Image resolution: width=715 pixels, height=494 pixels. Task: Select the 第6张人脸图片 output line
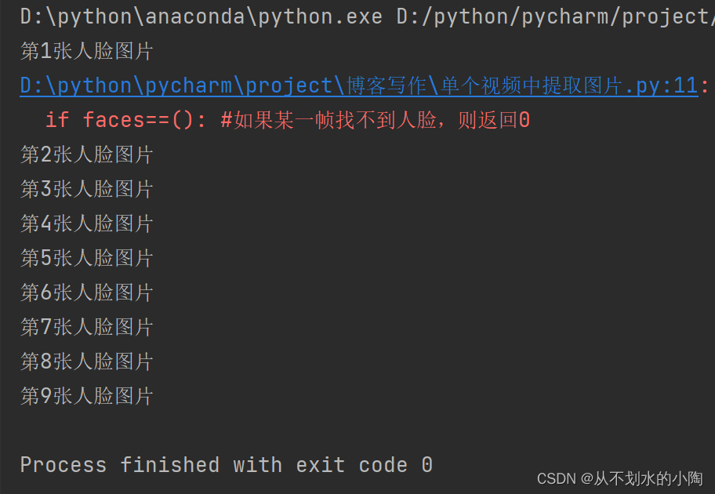86,292
